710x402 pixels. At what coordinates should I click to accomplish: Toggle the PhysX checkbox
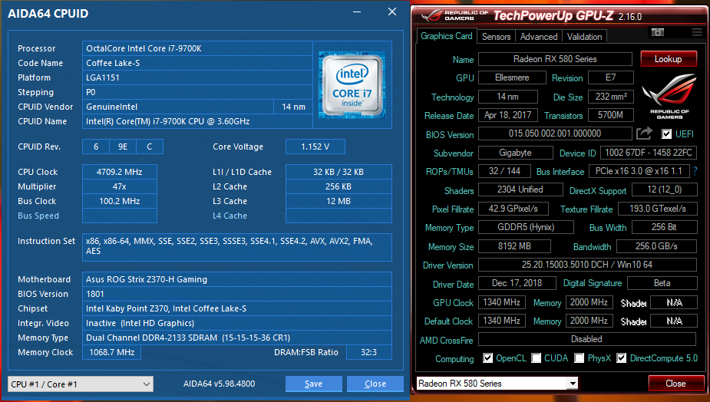pos(580,358)
